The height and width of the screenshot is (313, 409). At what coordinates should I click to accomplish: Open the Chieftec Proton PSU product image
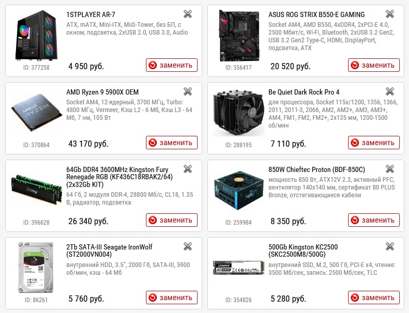click(239, 190)
